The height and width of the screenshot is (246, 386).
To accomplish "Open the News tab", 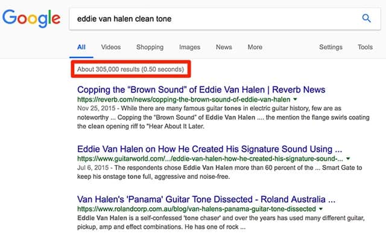I will [224, 47].
